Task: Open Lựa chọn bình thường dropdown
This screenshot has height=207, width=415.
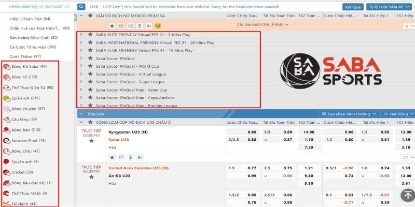Action: point(349,114)
